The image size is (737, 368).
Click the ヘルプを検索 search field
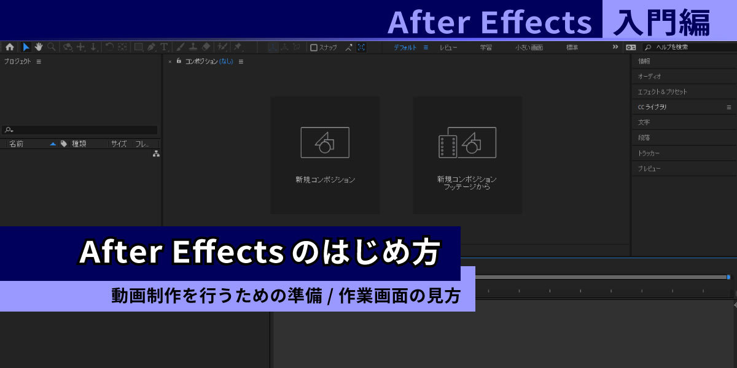click(x=688, y=47)
